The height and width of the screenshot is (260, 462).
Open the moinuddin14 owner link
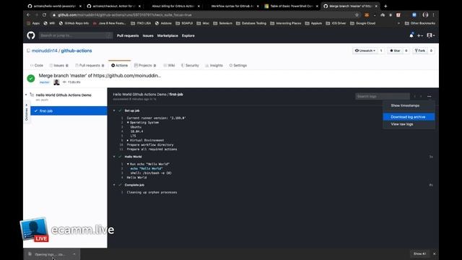click(x=45, y=51)
